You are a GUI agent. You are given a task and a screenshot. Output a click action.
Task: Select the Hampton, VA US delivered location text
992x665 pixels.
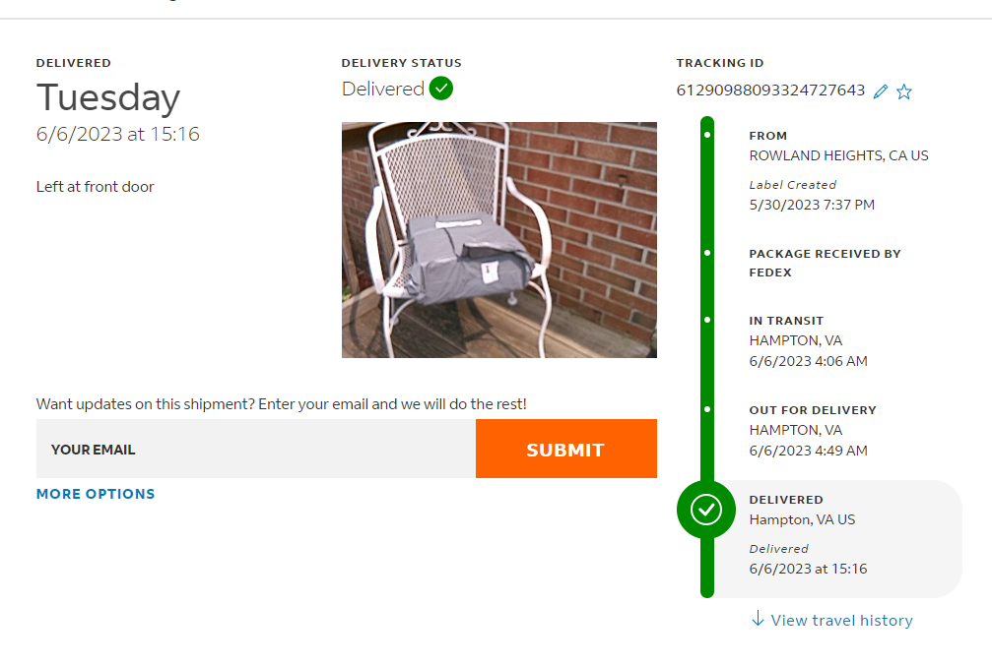802,519
